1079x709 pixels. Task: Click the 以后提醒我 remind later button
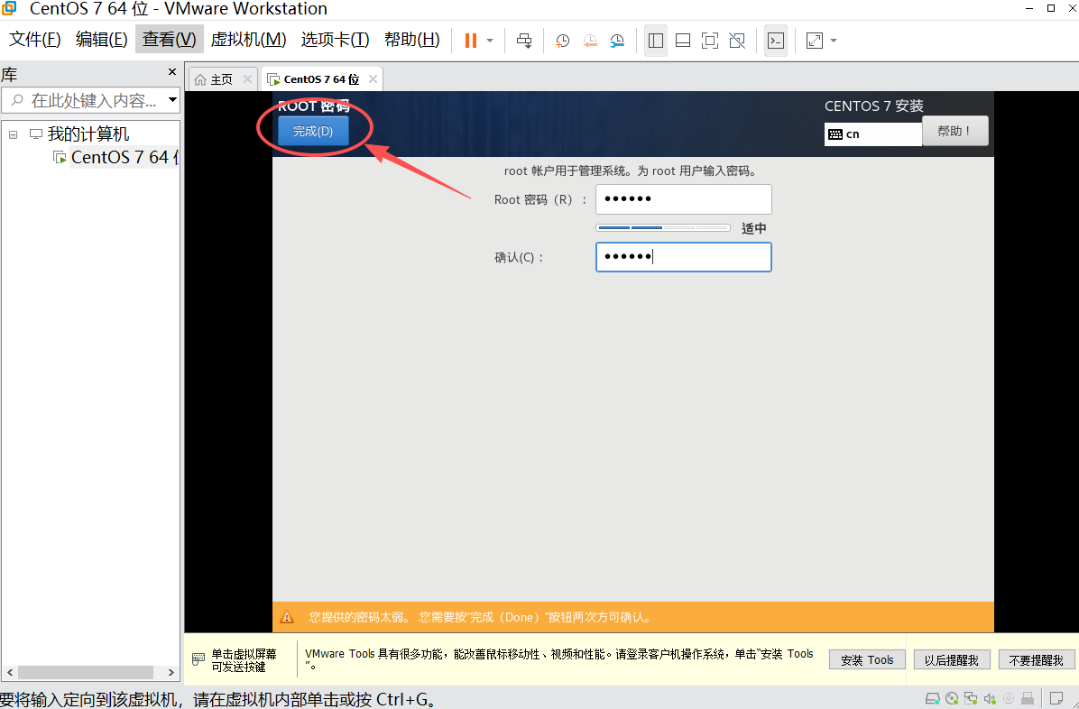(x=951, y=660)
